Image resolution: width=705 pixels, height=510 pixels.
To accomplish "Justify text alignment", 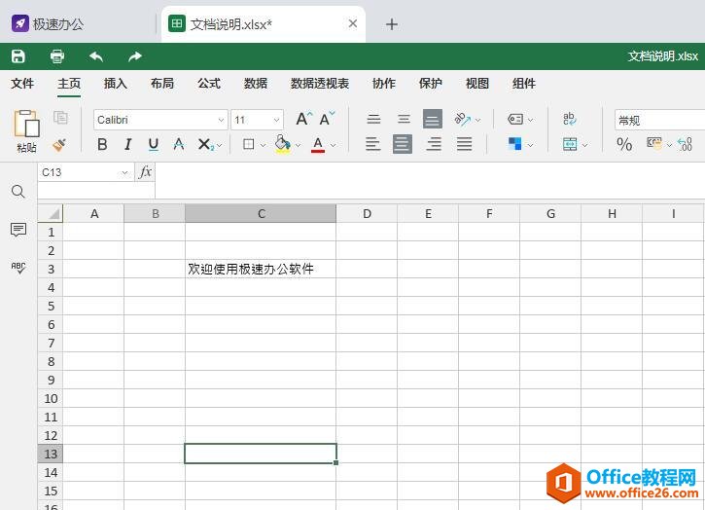I will (x=464, y=144).
